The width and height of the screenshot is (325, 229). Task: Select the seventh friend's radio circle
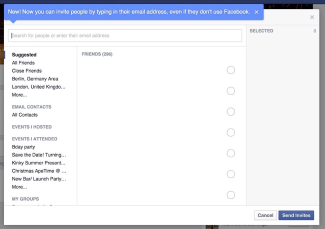point(230,195)
